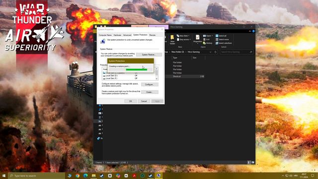
Task: Click the drive list scroll-down arrow
Action: click(x=157, y=79)
